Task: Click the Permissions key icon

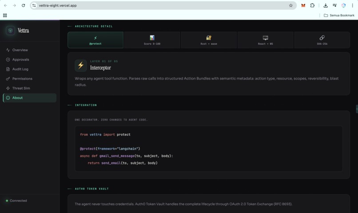Action: 8,79
